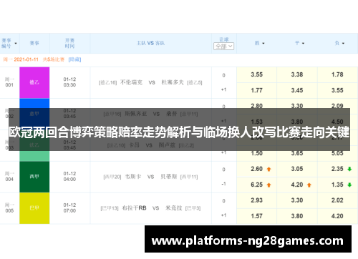Click the -1 handicap value in match 004

(x=223, y=184)
